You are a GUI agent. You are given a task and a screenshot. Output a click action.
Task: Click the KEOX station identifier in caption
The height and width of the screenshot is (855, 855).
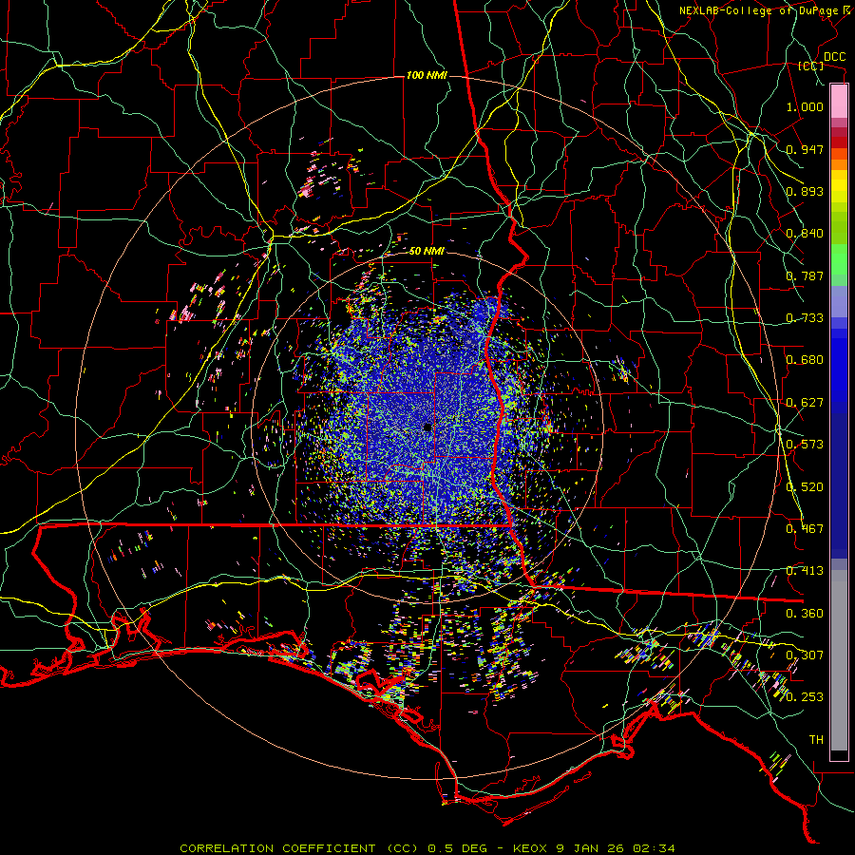532,848
